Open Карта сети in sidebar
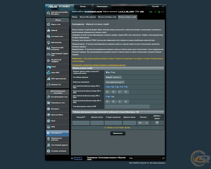This screenshot has height=169, width=211. click(57, 25)
